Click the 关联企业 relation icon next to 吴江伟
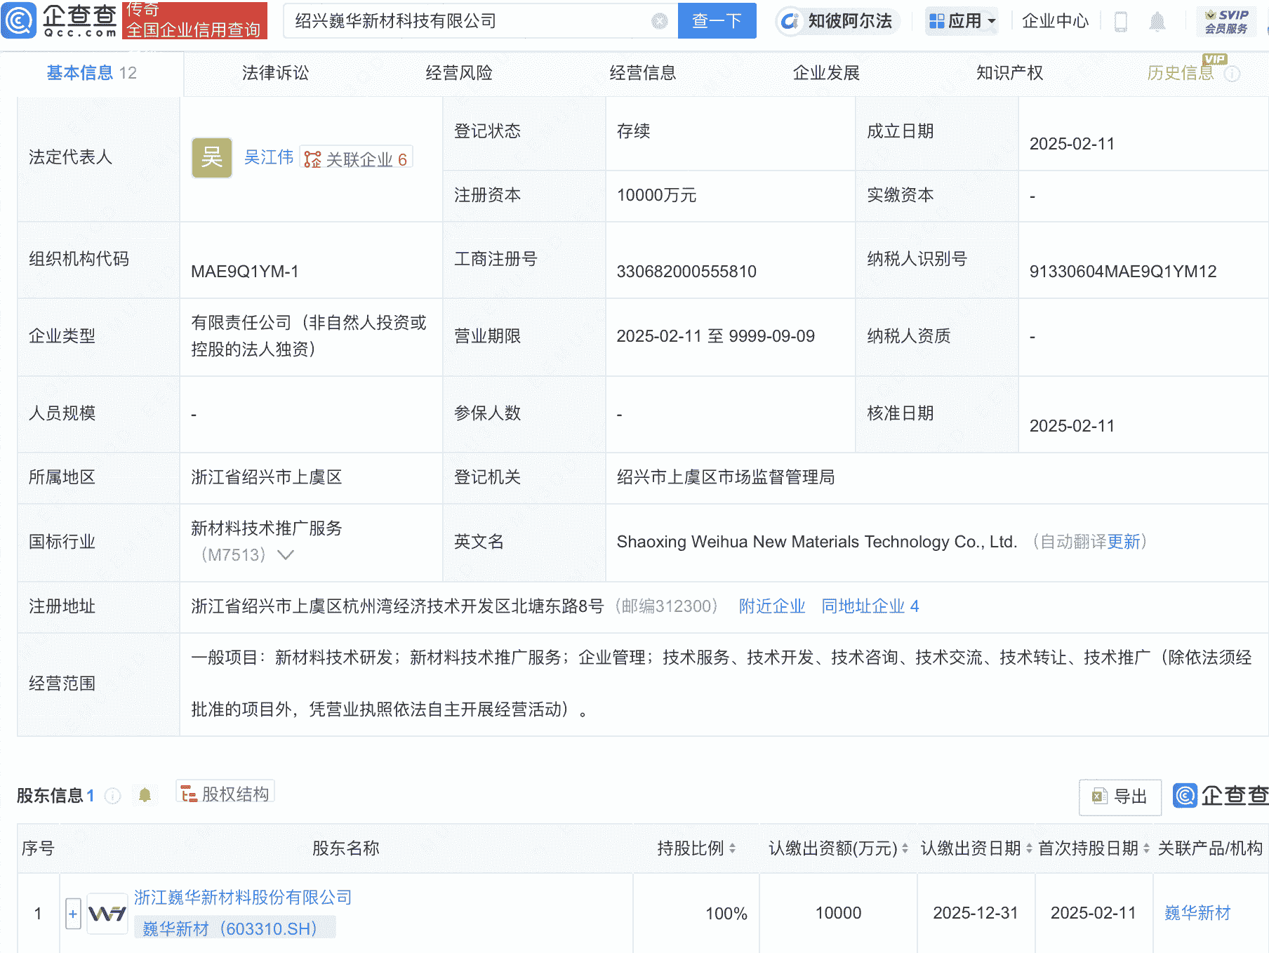1269x953 pixels. tap(313, 157)
